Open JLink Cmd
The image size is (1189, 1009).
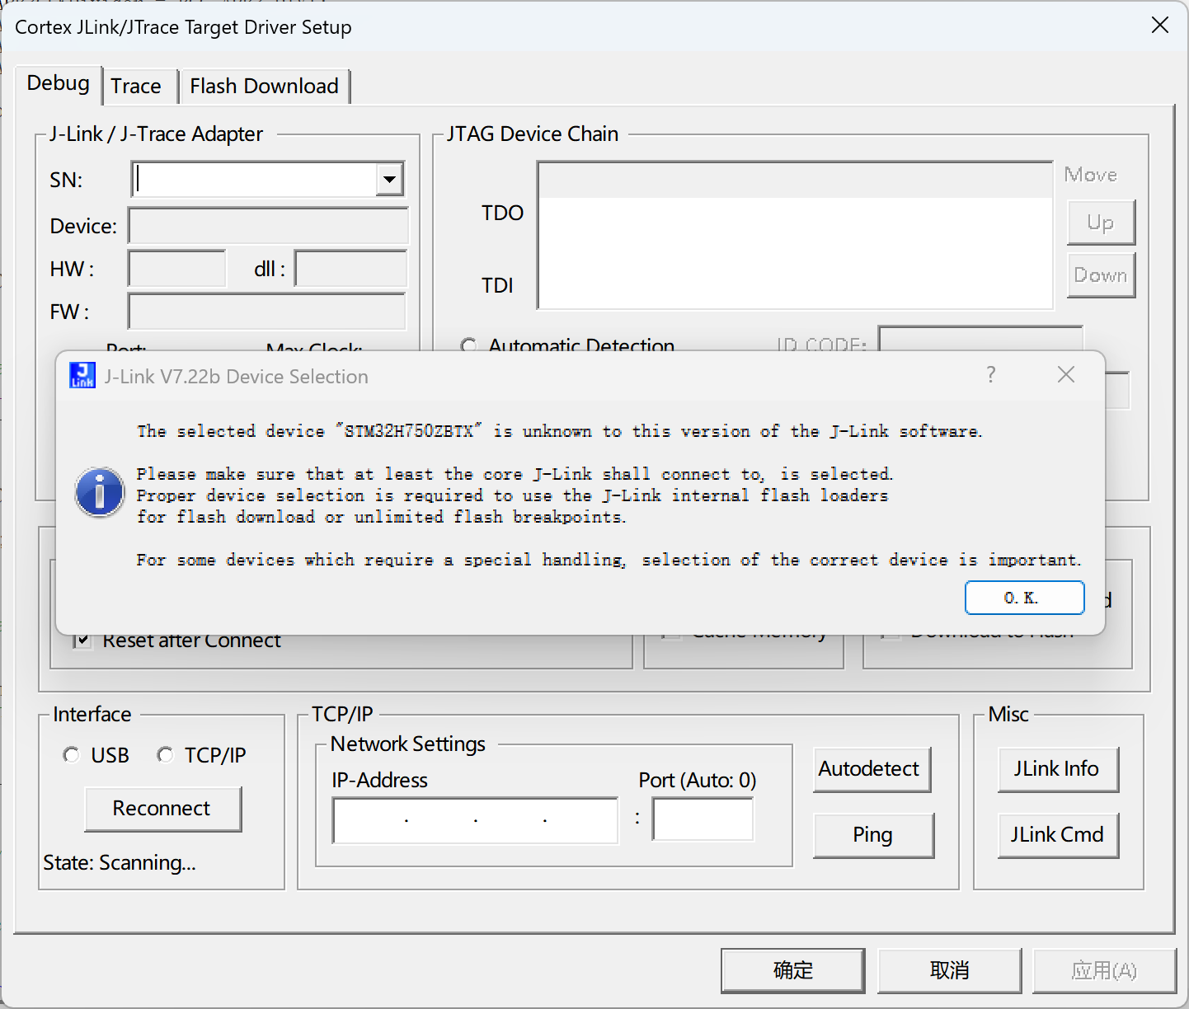(x=1058, y=835)
